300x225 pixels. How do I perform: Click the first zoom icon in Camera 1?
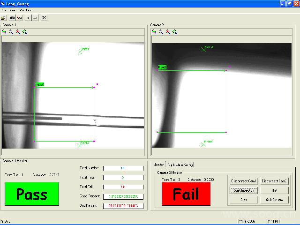pyautogui.click(x=4, y=32)
